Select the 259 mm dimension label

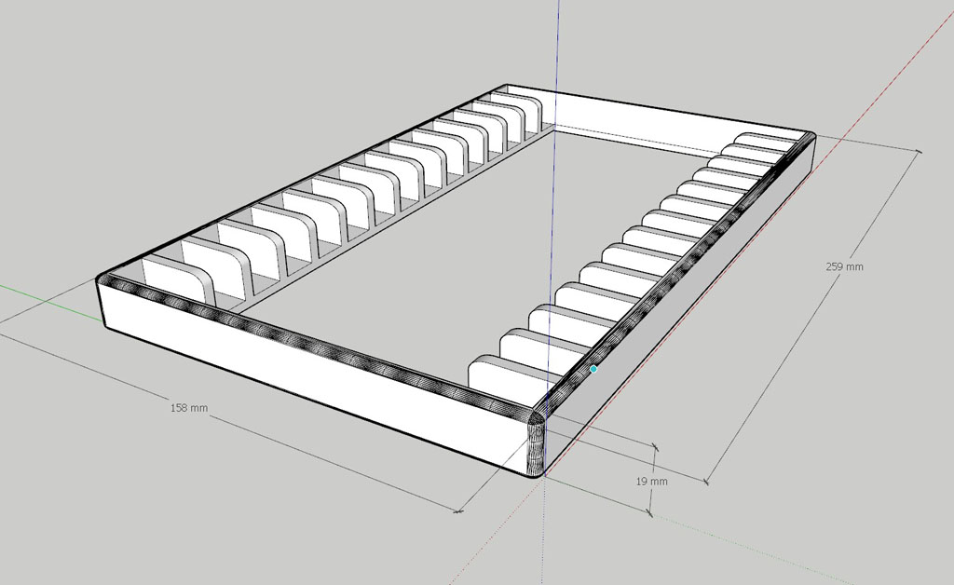(846, 265)
